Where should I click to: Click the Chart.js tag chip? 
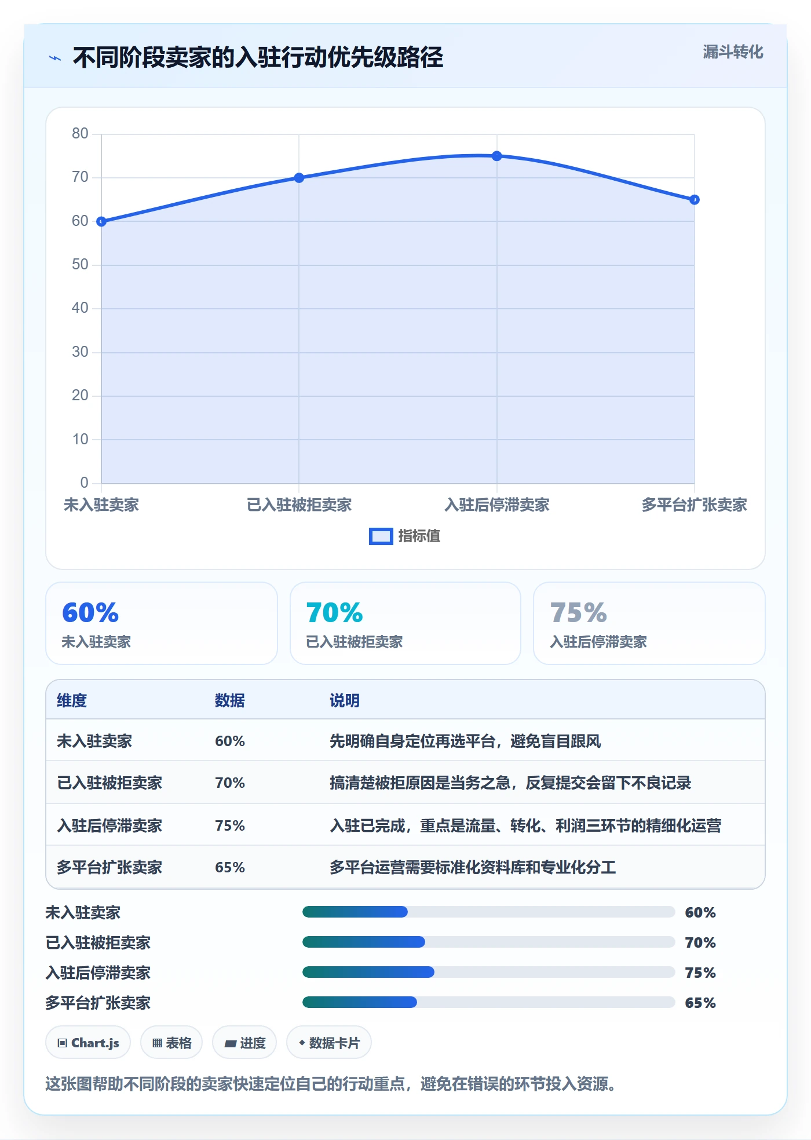pos(88,1043)
